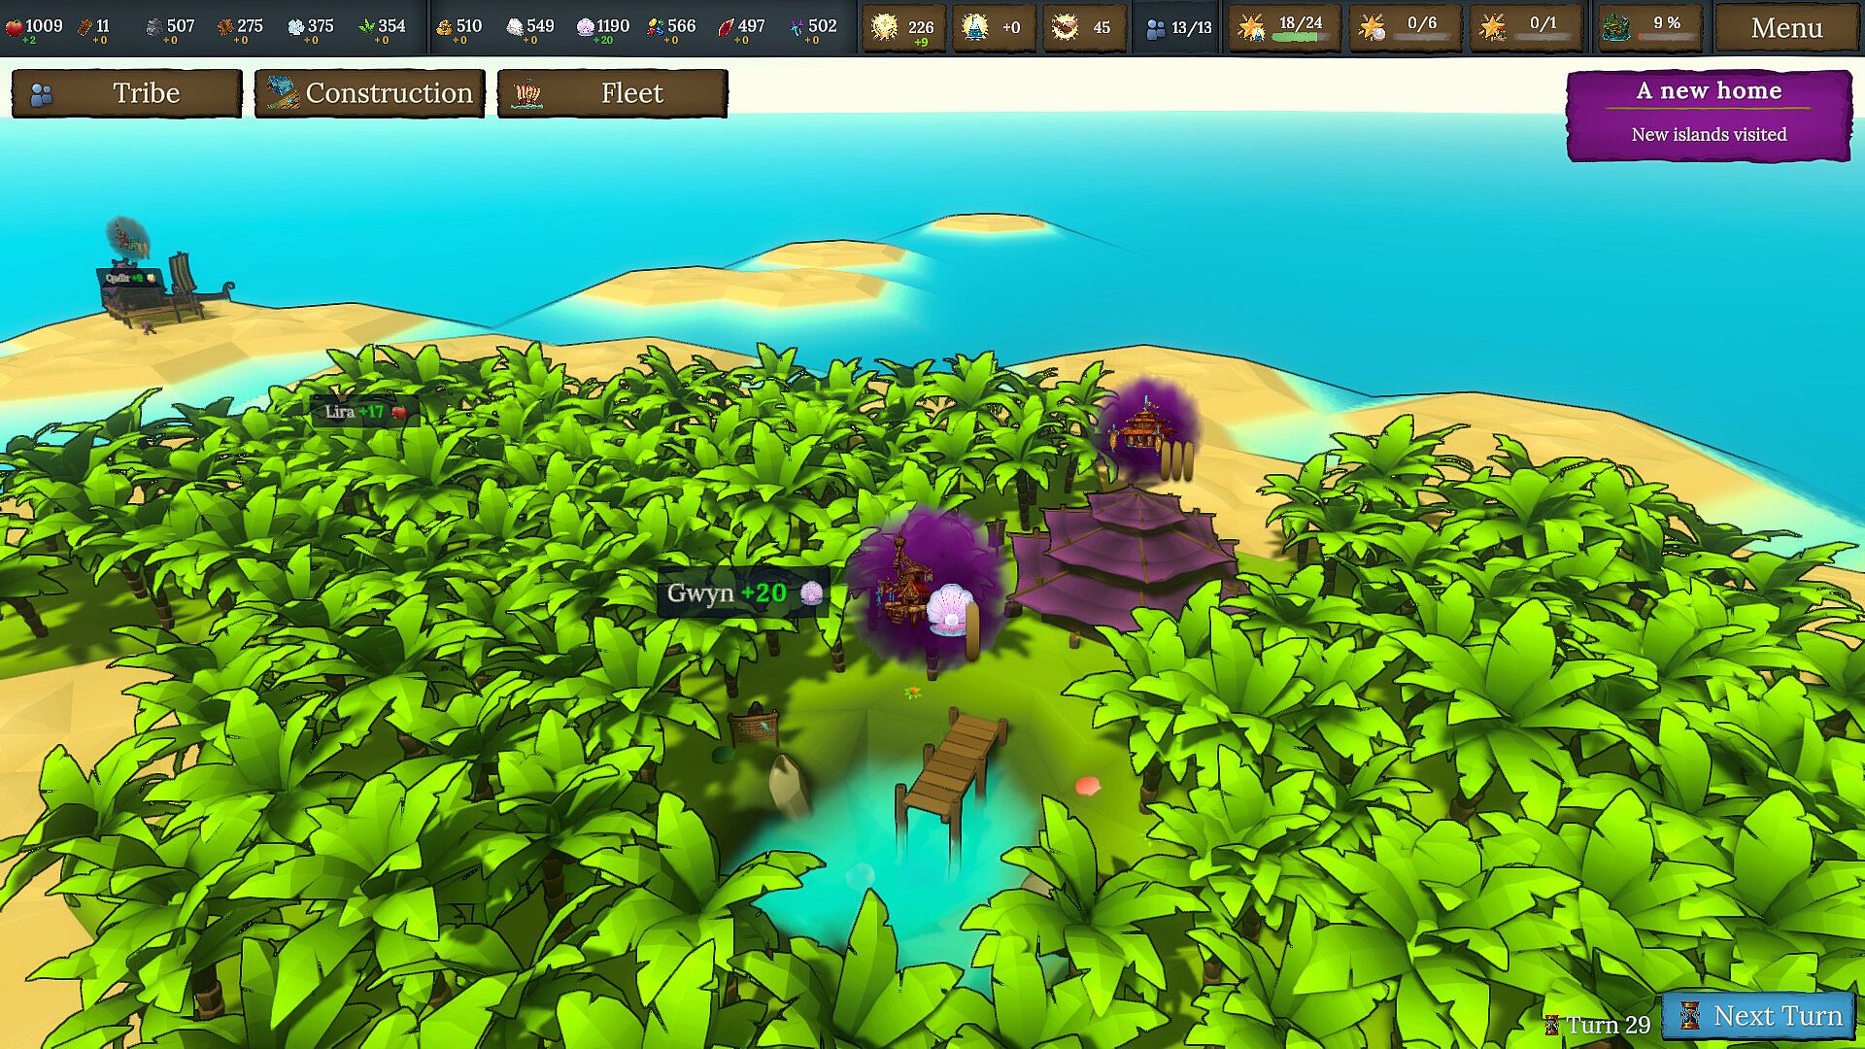Click the colored gems resource showing 566
This screenshot has height=1049, width=1865.
click(657, 27)
